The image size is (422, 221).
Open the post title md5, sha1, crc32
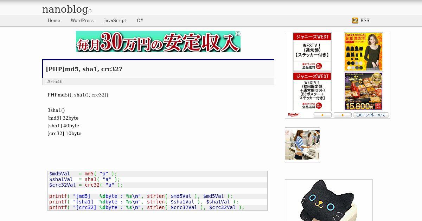point(84,69)
